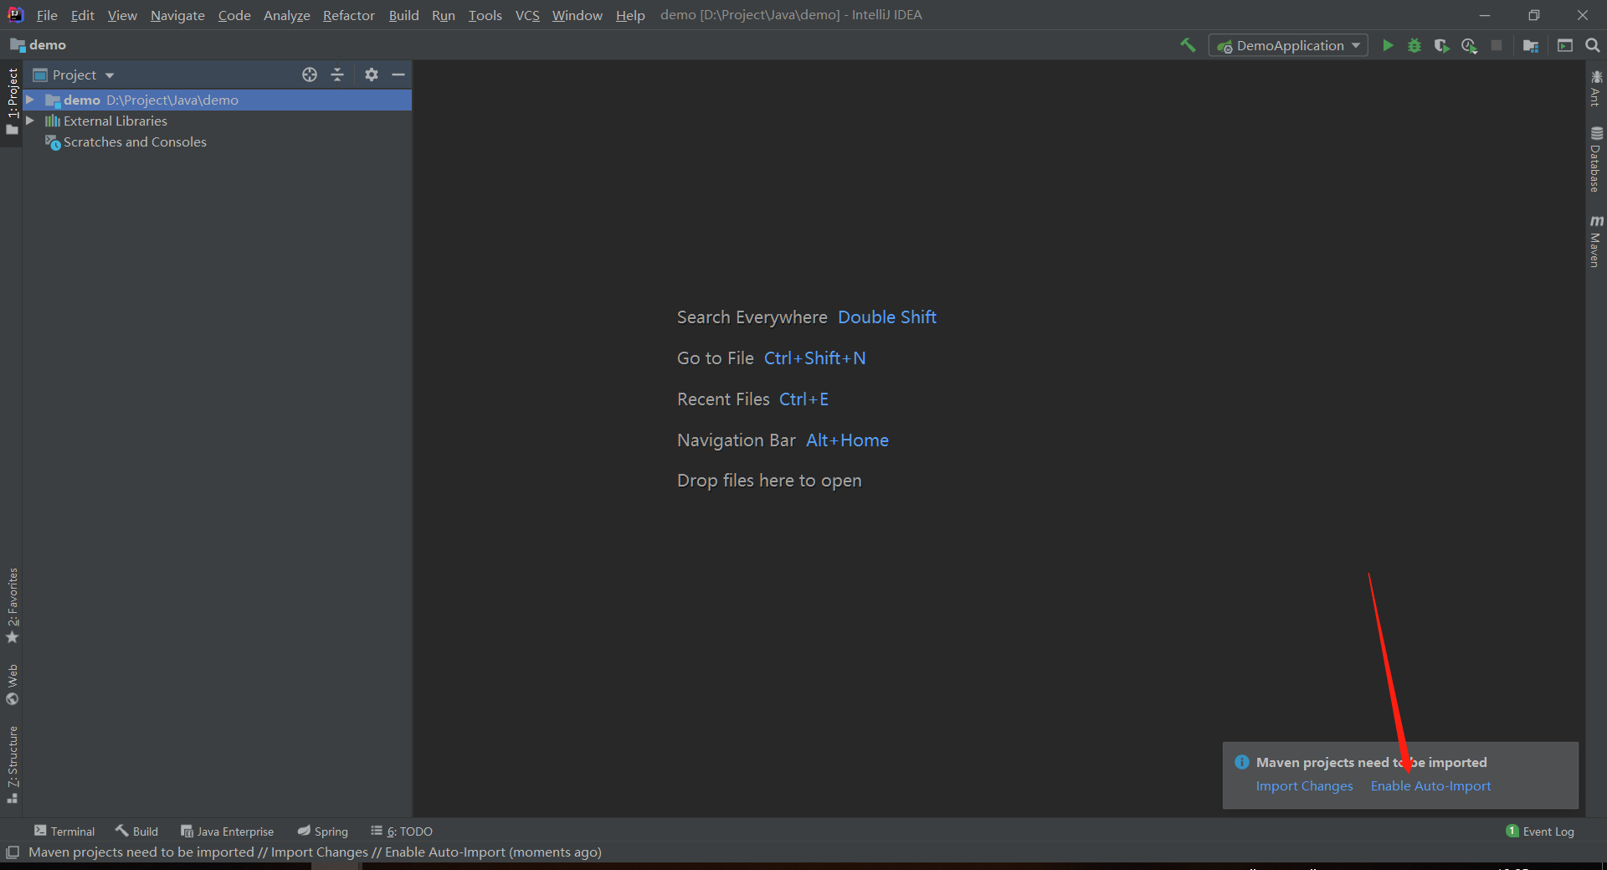The height and width of the screenshot is (870, 1607).
Task: Select the External Libraries row
Action: click(218, 121)
